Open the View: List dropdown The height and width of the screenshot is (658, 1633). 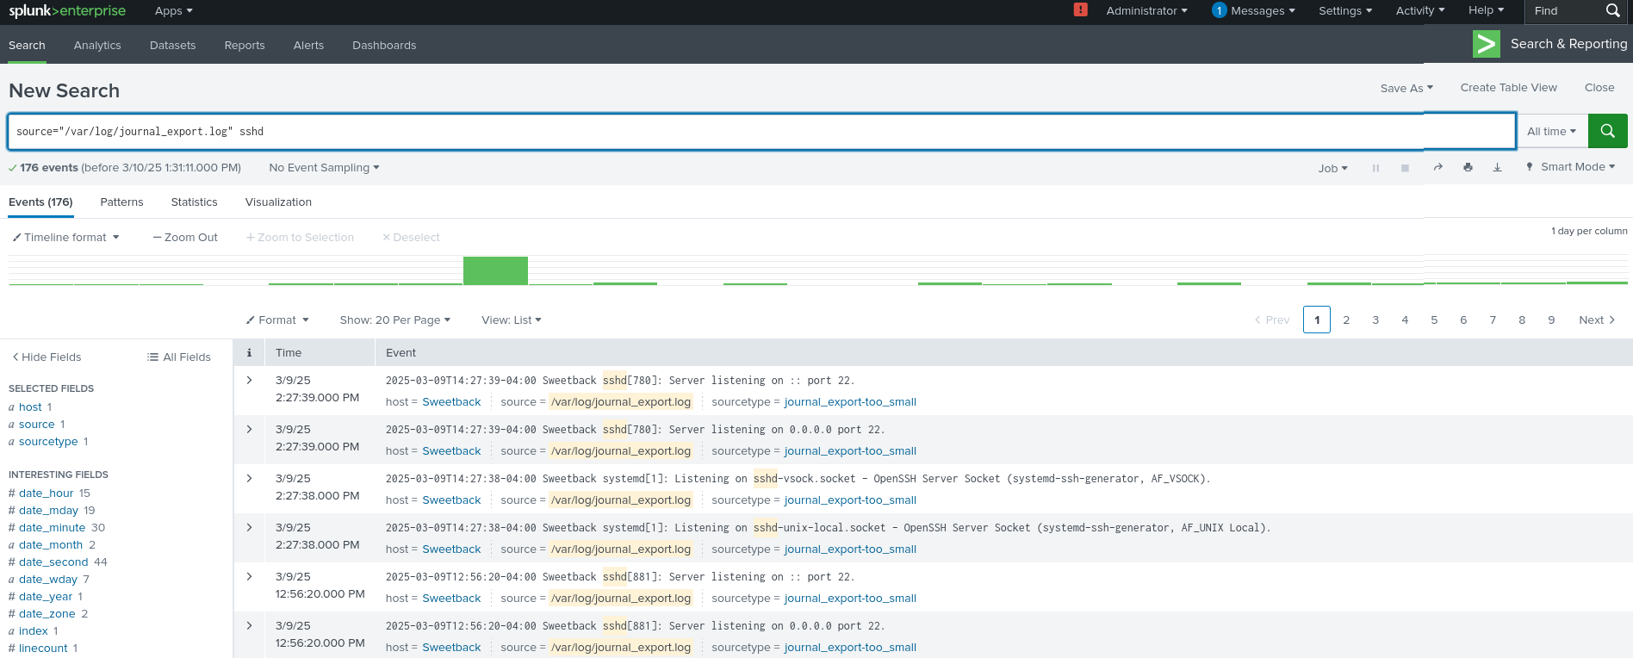coord(512,320)
